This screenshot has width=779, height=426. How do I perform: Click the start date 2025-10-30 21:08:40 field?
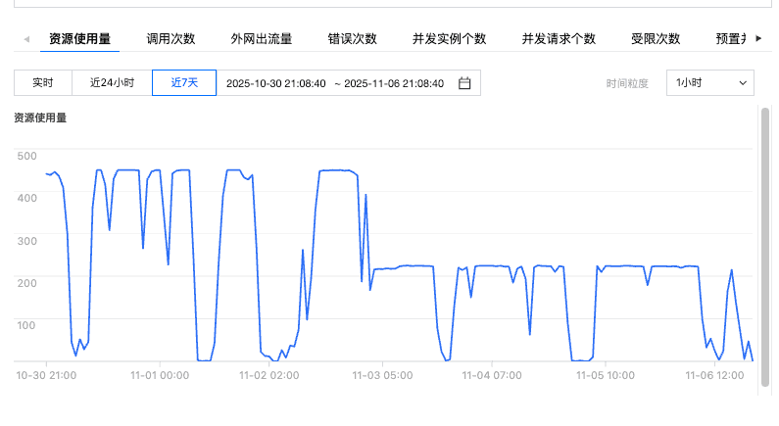click(275, 83)
